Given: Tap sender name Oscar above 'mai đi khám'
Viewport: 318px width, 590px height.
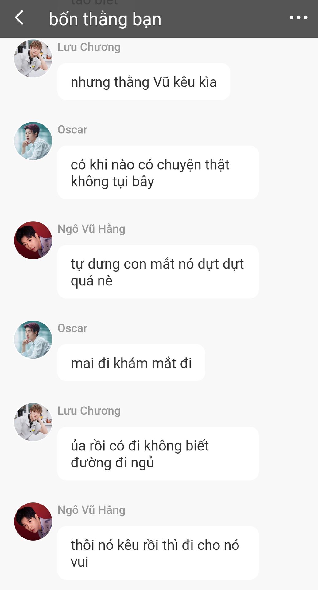Looking at the screenshot, I should click(x=72, y=328).
